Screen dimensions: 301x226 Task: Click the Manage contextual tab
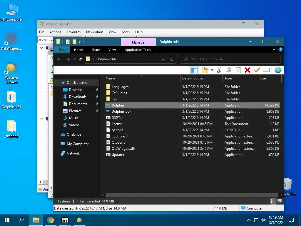[x=138, y=42]
